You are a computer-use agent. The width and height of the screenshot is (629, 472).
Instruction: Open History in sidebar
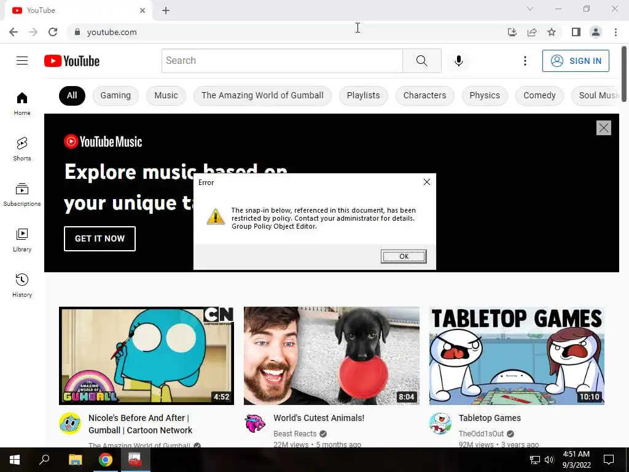[x=22, y=285]
